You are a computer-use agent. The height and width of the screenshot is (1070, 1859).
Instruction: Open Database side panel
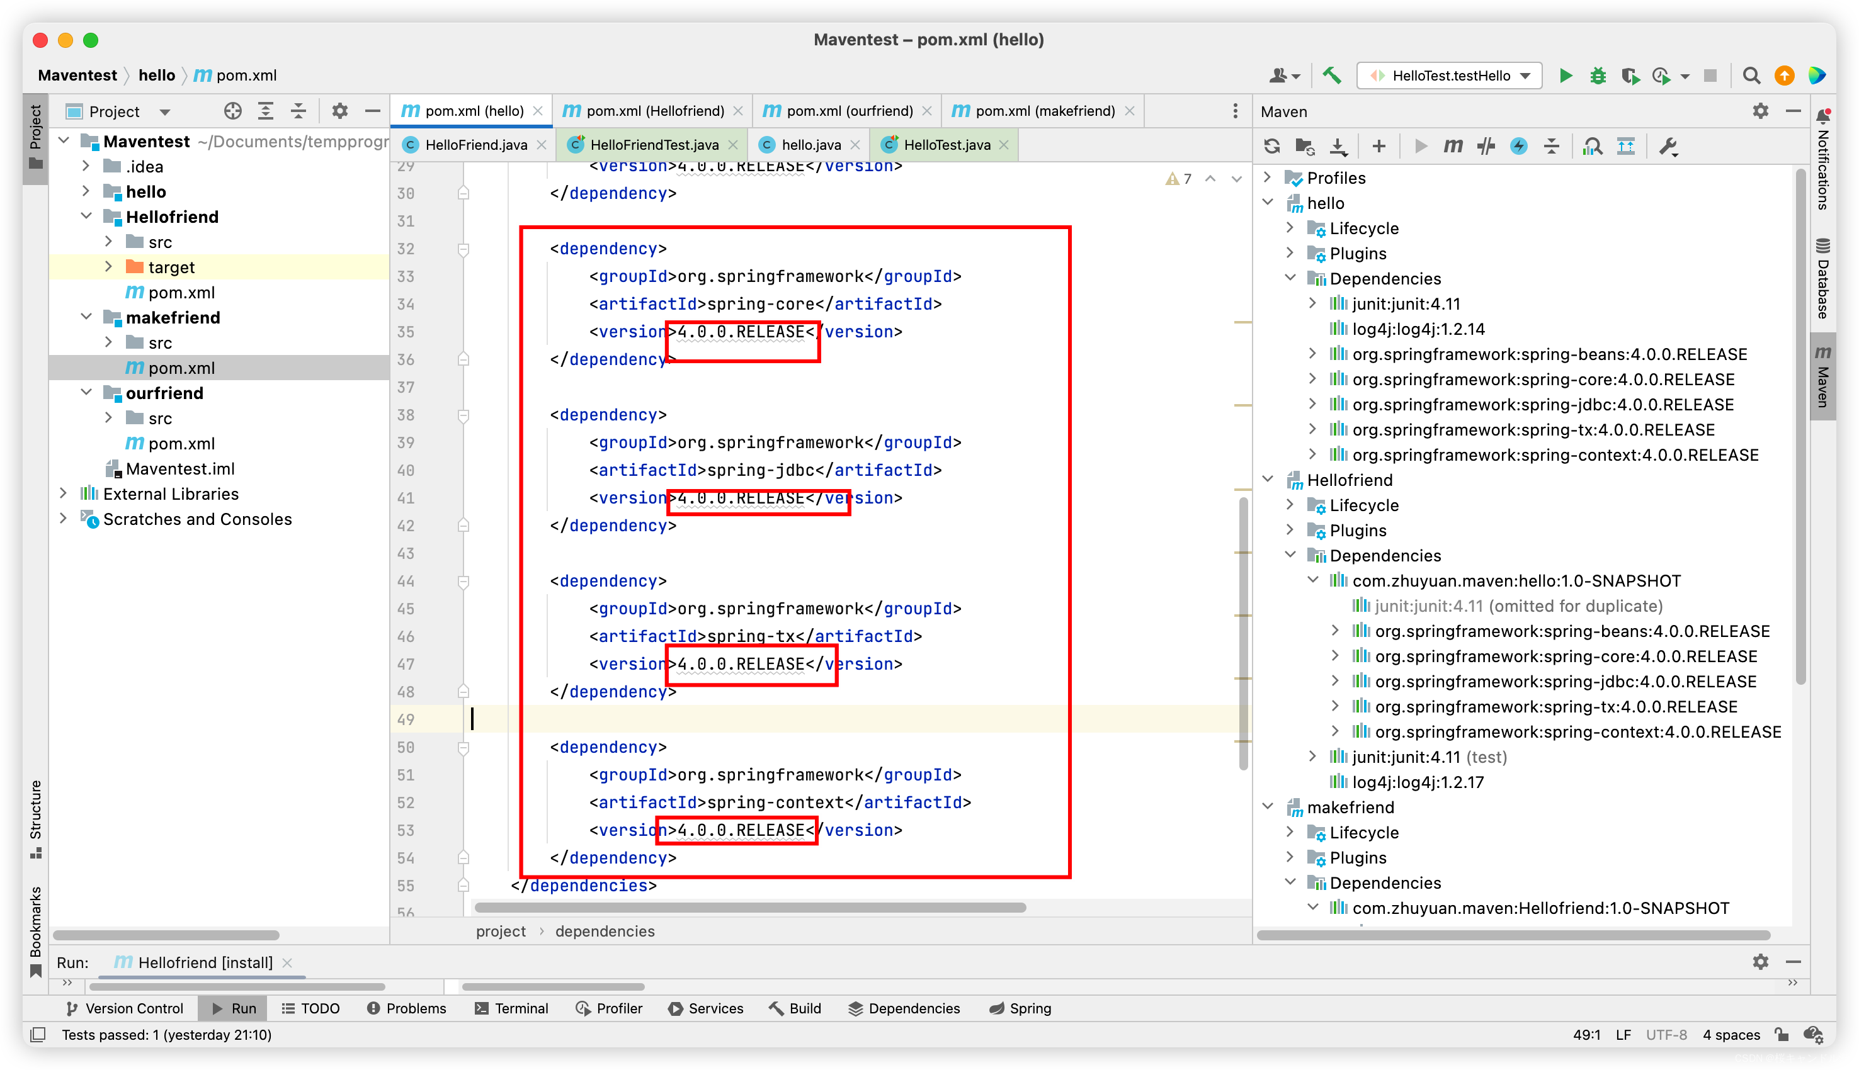coord(1823,279)
